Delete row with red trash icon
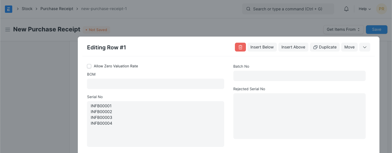This screenshot has width=392, height=153. (240, 47)
